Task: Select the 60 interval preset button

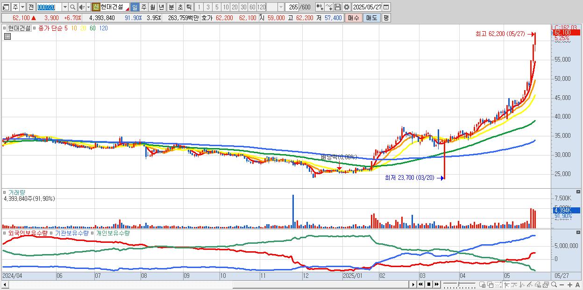Action: point(252,7)
